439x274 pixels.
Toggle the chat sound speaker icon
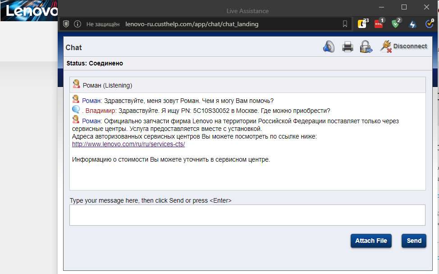329,46
